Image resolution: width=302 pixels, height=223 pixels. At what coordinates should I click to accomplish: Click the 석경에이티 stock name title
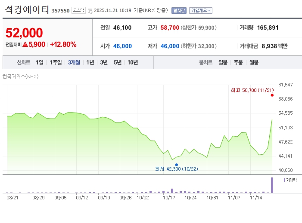click(x=27, y=10)
